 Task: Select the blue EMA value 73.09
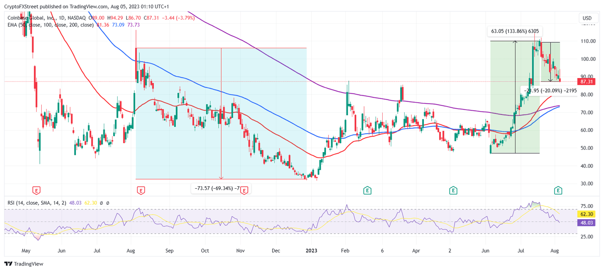[x=118, y=25]
